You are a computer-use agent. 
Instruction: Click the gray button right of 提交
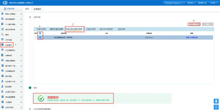[x=208, y=24]
